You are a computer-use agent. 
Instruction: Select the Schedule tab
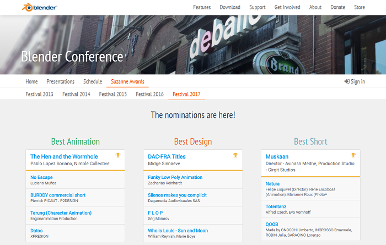93,81
